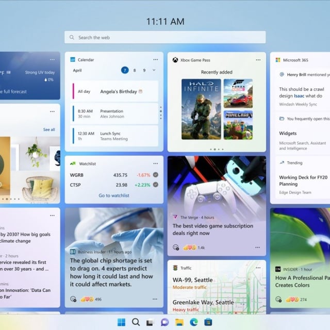Click CTSP ticker in Watchlist

(75, 185)
